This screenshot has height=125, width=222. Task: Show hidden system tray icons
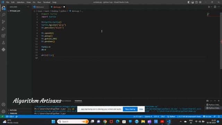point(181,122)
